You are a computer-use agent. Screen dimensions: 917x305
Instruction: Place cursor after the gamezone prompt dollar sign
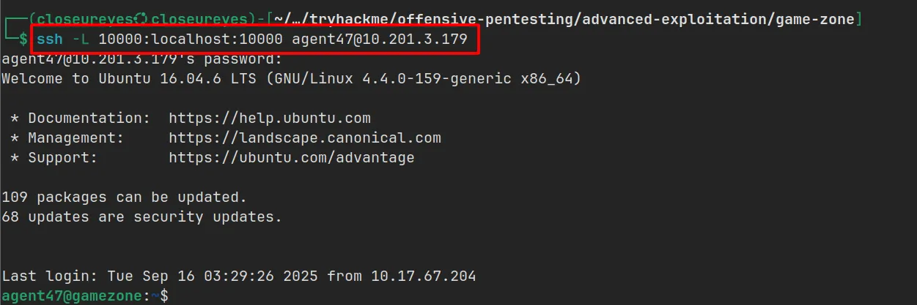tap(173, 295)
